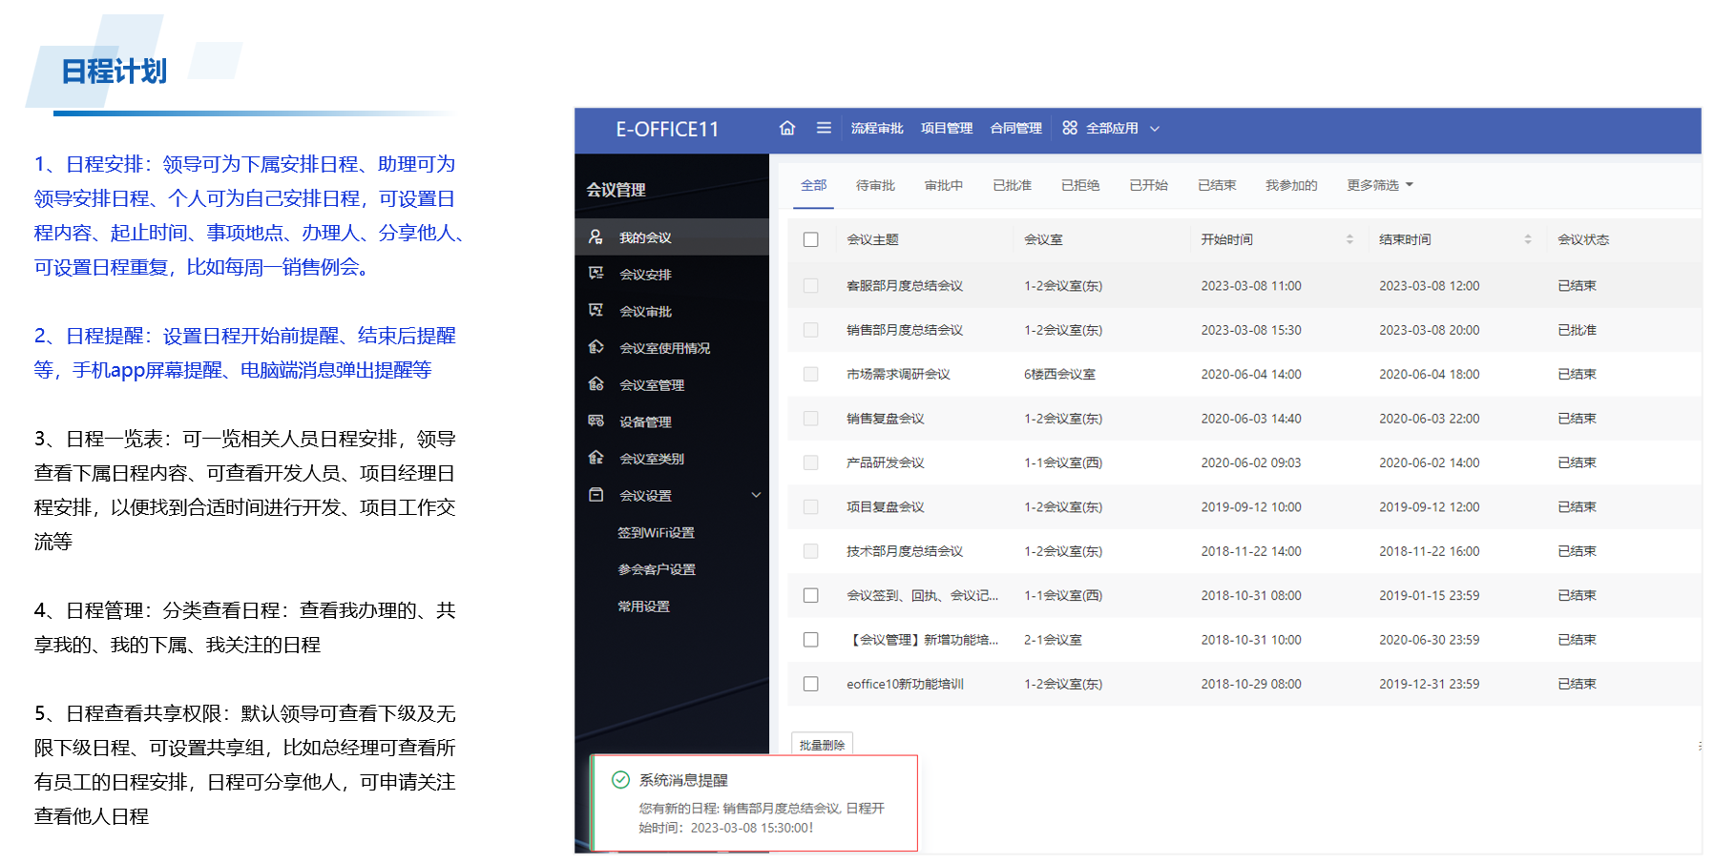Click the 日程计划 slide title
The image size is (1735, 863).
(115, 72)
